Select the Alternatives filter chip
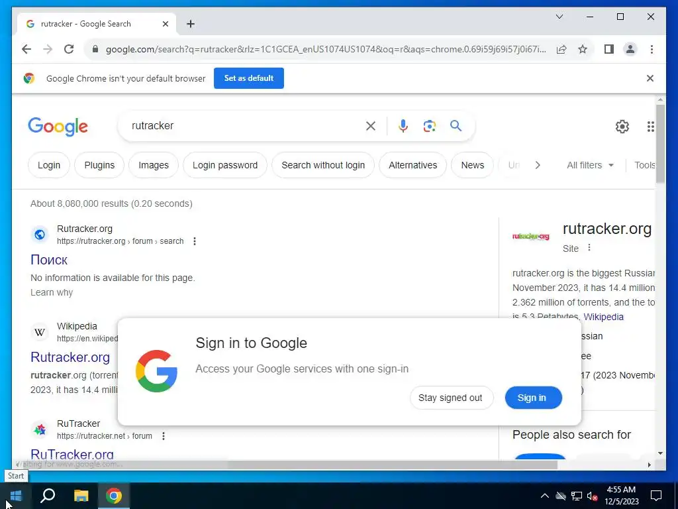This screenshot has height=509, width=678. pos(412,165)
